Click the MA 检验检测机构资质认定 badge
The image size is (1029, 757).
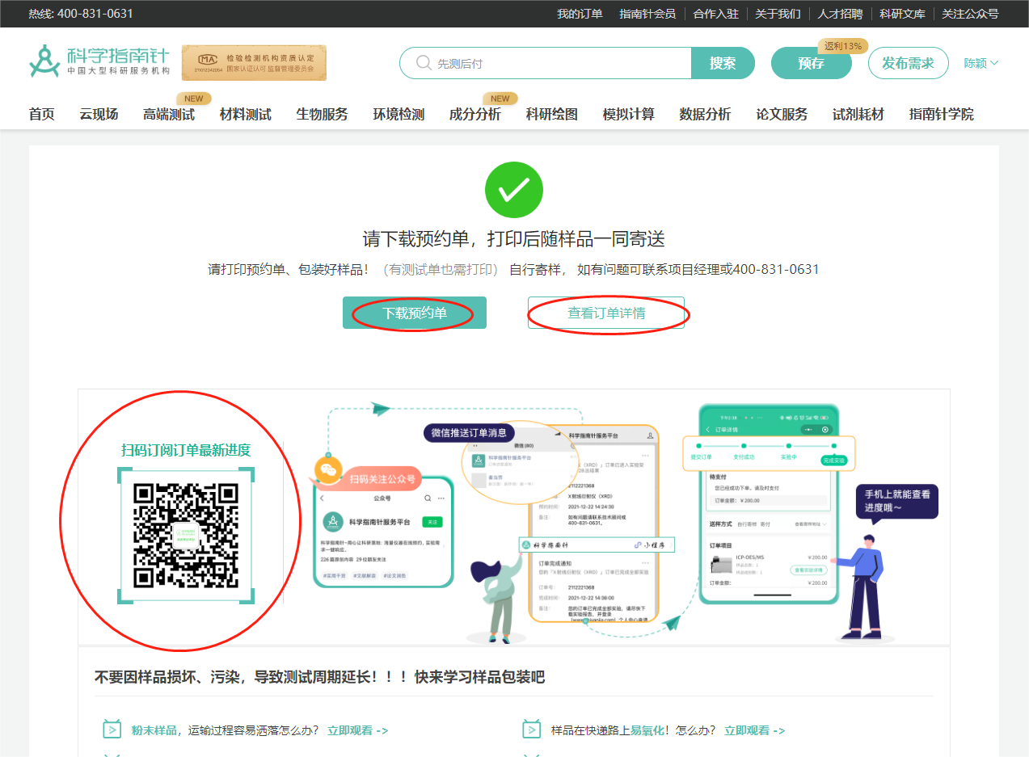point(255,61)
